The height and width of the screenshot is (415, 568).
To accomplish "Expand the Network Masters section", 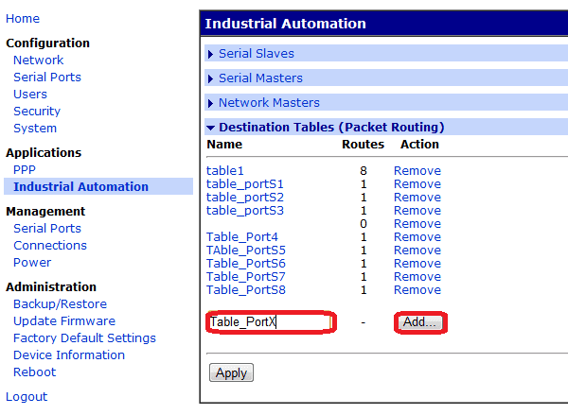I will click(269, 103).
